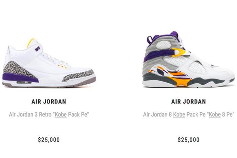Viewport: 237px width, 158px height.
Task: Click the Air Jordan 3 Retro product title
Action: pyautogui.click(x=49, y=114)
